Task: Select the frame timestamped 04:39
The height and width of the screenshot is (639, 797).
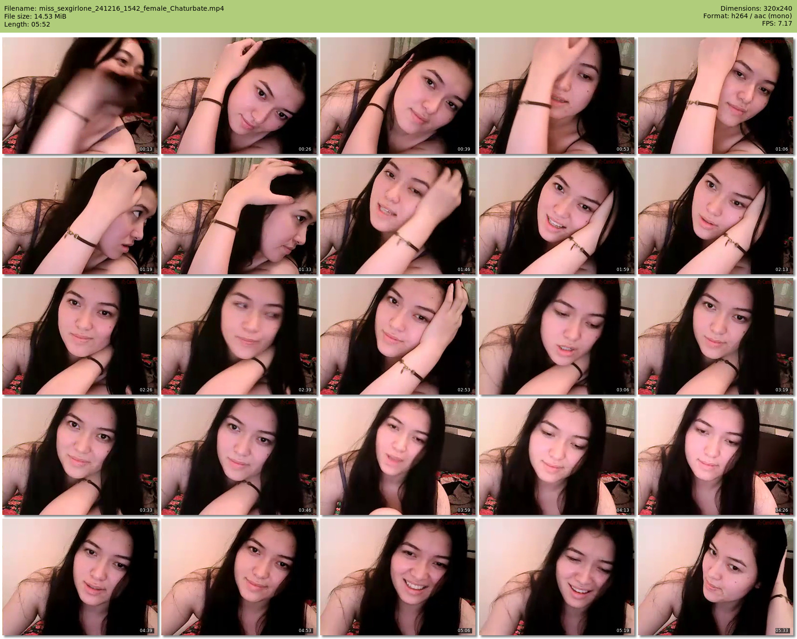Action: [x=80, y=577]
